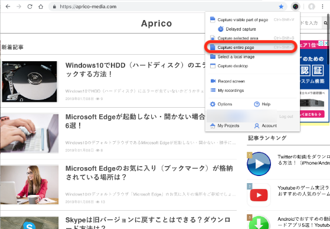Click the green download arrow thumbnail
The height and width of the screenshot is (229, 330).
pyautogui.click(x=259, y=222)
